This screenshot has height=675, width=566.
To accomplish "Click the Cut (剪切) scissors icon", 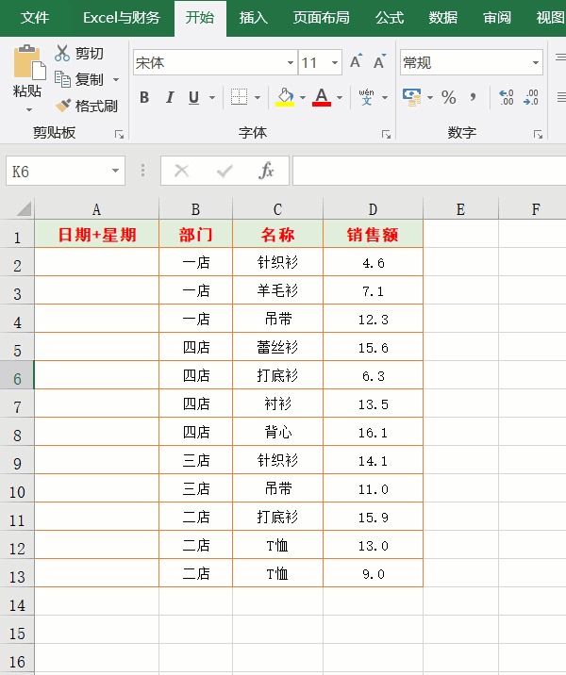I will (x=63, y=54).
